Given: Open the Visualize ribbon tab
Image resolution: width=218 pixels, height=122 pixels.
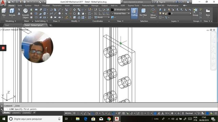Looking at the screenshot, I should click(46, 5).
